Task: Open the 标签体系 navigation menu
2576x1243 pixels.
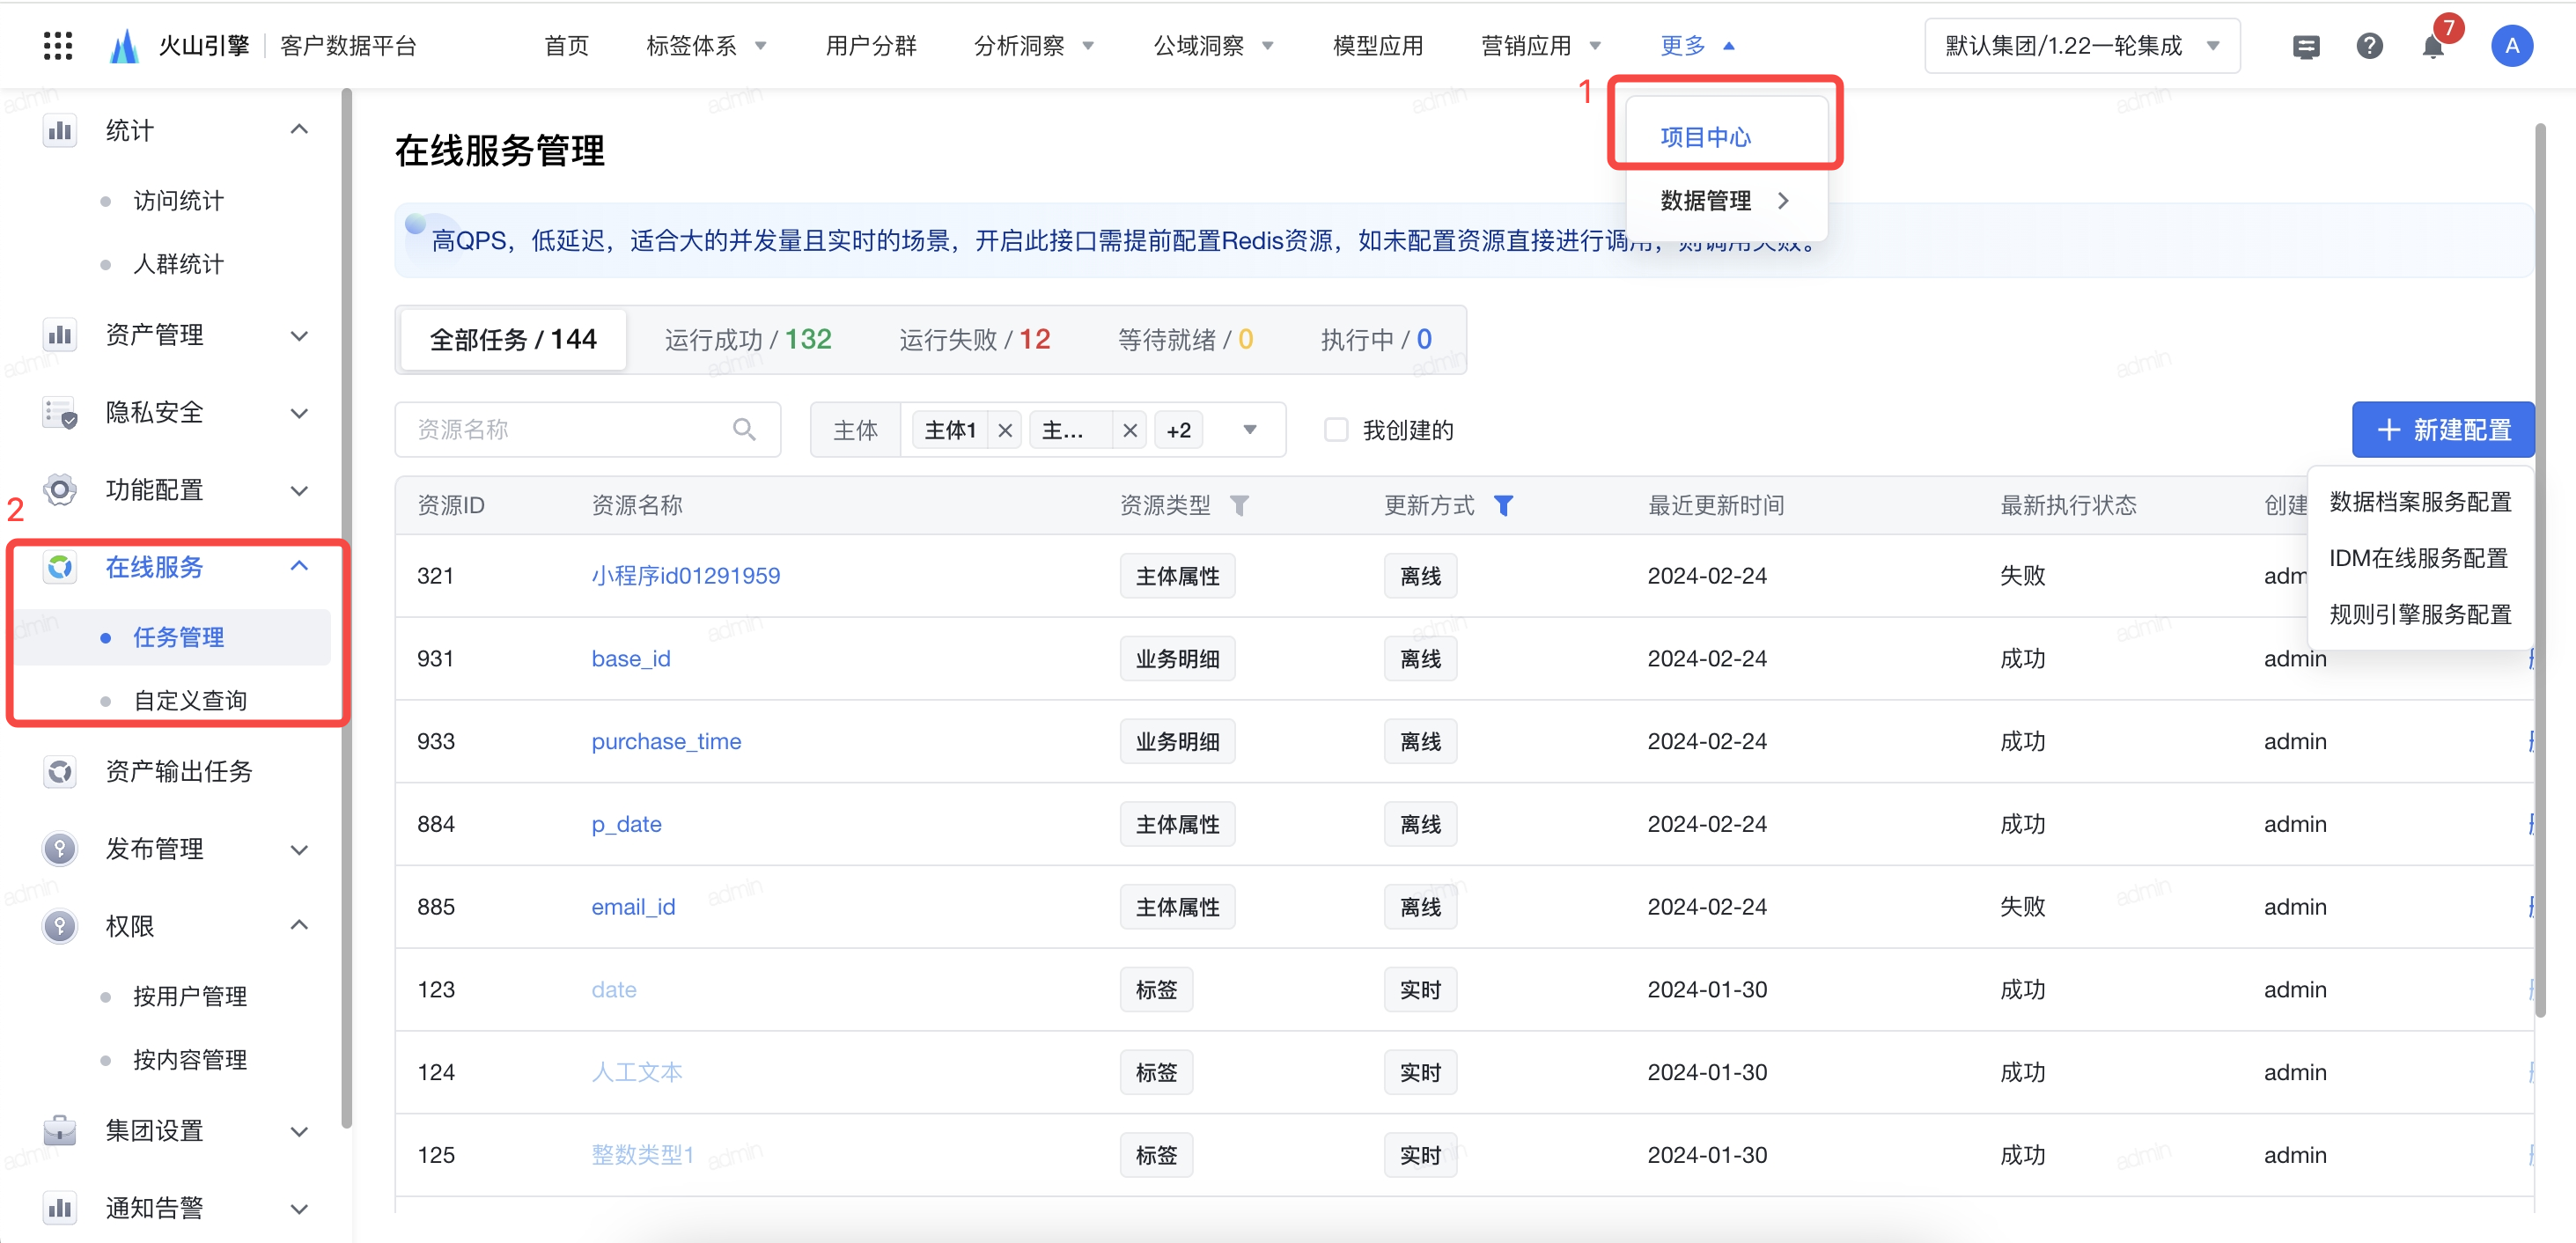Action: (706, 46)
